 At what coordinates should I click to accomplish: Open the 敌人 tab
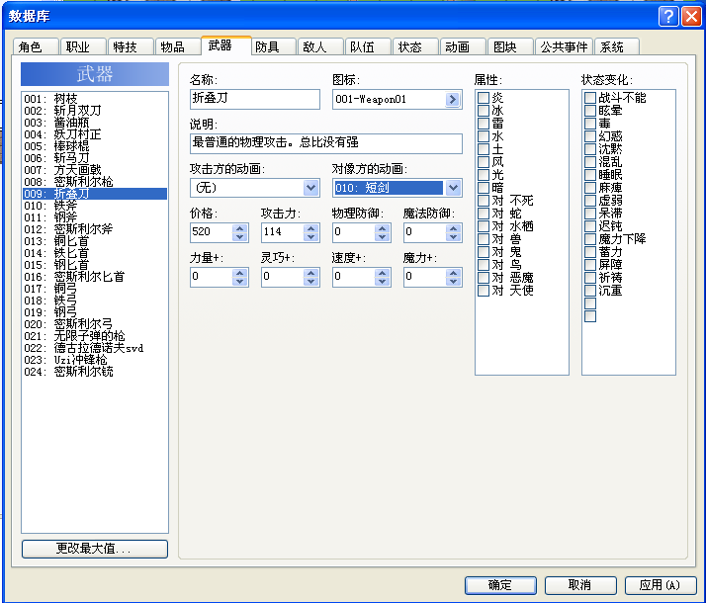point(320,46)
